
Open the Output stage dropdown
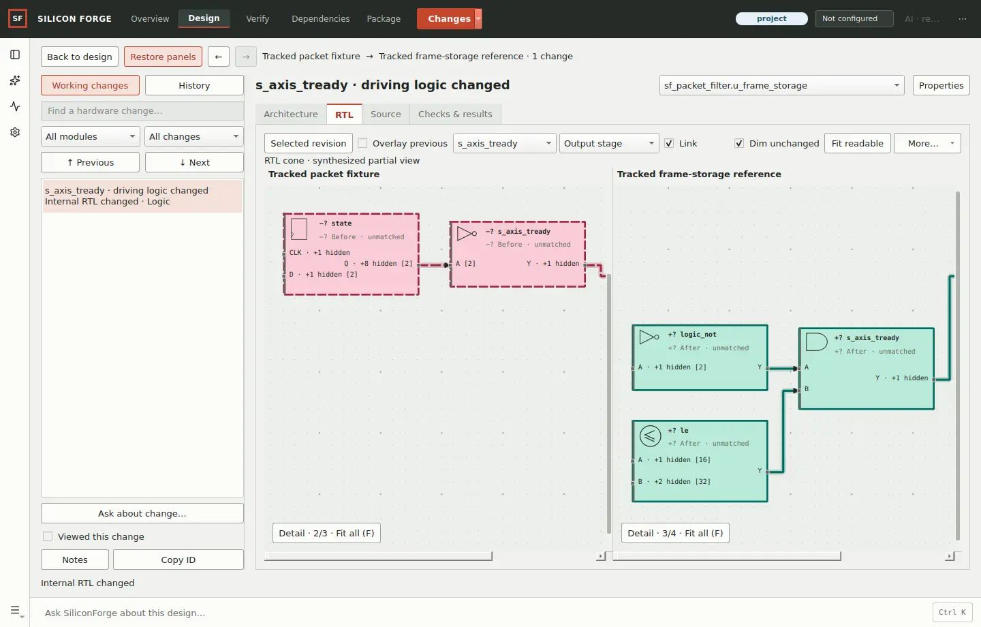[x=610, y=143]
